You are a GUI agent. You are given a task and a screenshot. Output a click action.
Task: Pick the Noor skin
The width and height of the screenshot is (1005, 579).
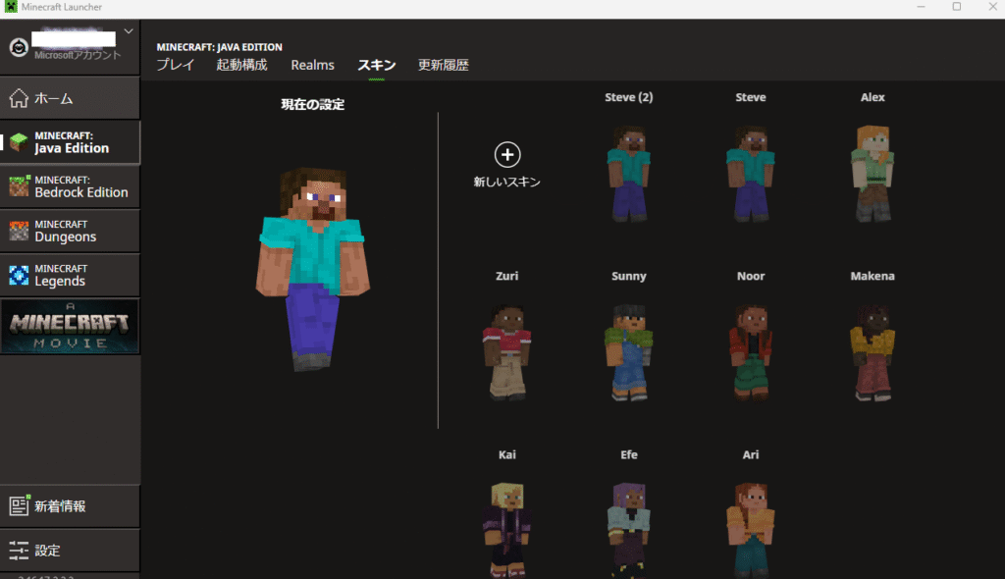(x=751, y=352)
